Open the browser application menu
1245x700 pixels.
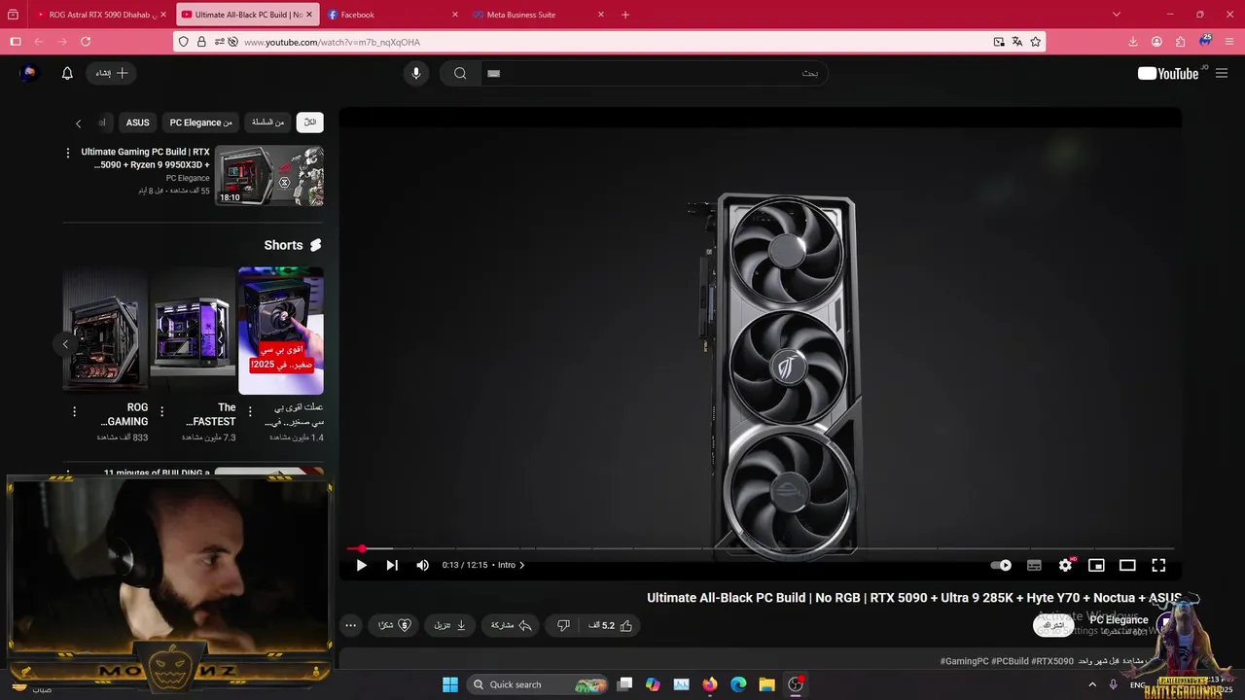click(1230, 42)
